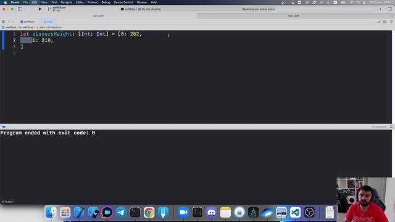Click the run destination My Mac
395x222 pixels.
tap(149, 9)
